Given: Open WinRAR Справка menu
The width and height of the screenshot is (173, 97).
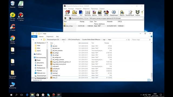Looking at the screenshot, I should click(102, 9).
